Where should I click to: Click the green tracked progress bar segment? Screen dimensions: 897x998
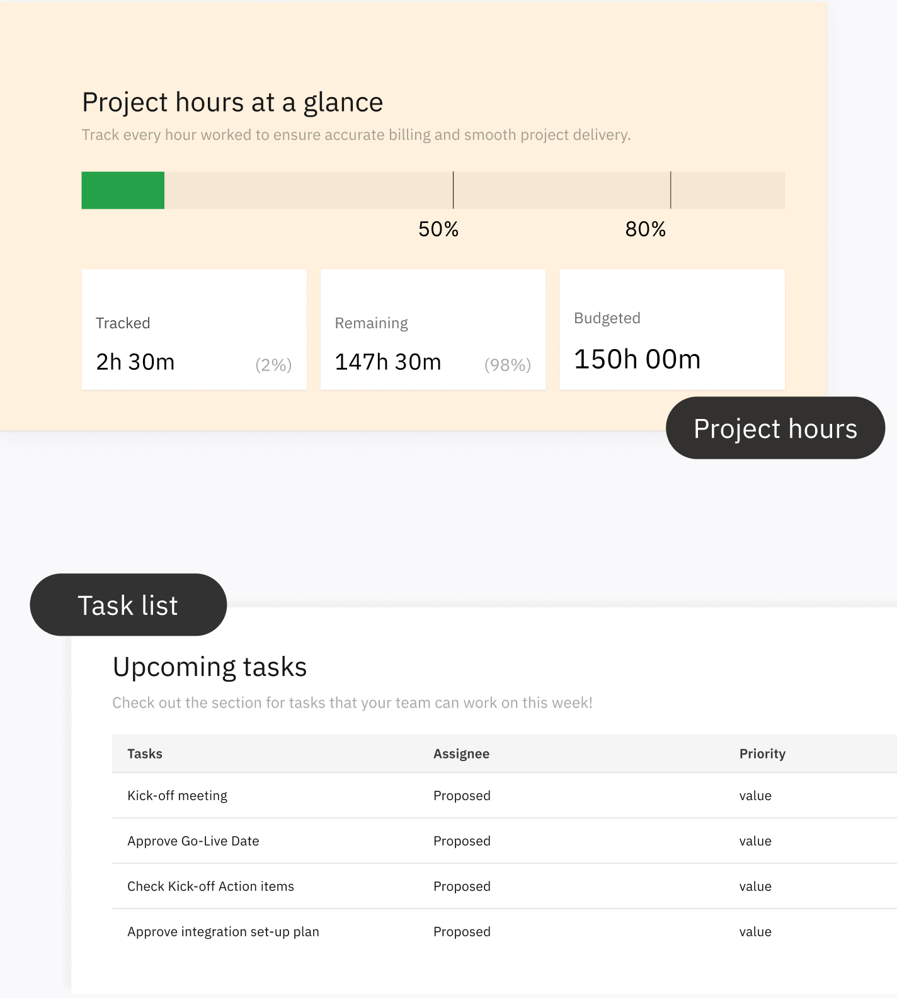[123, 190]
